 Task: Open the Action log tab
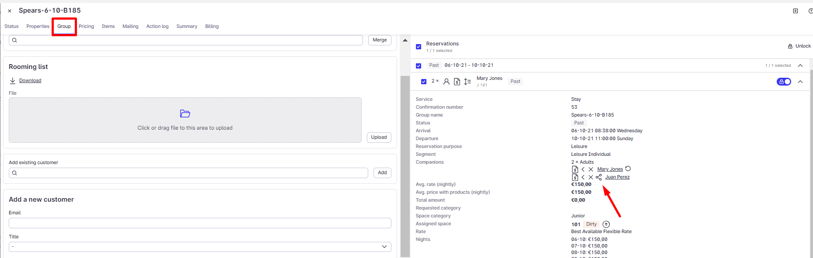coord(157,27)
